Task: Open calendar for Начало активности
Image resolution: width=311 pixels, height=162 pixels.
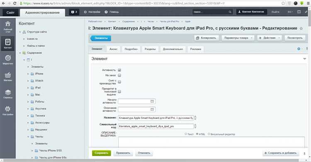Action: [152, 102]
